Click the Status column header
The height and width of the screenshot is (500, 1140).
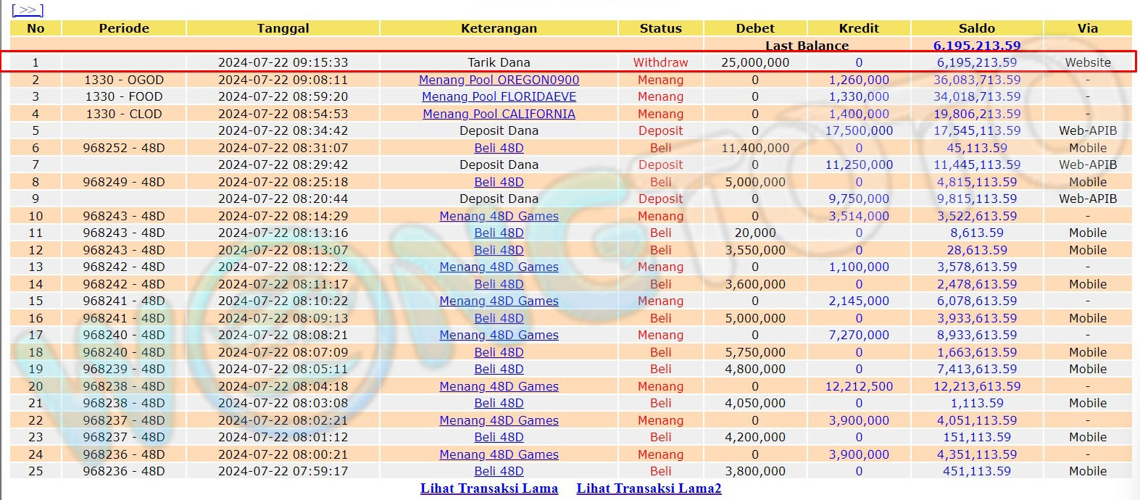(x=660, y=28)
